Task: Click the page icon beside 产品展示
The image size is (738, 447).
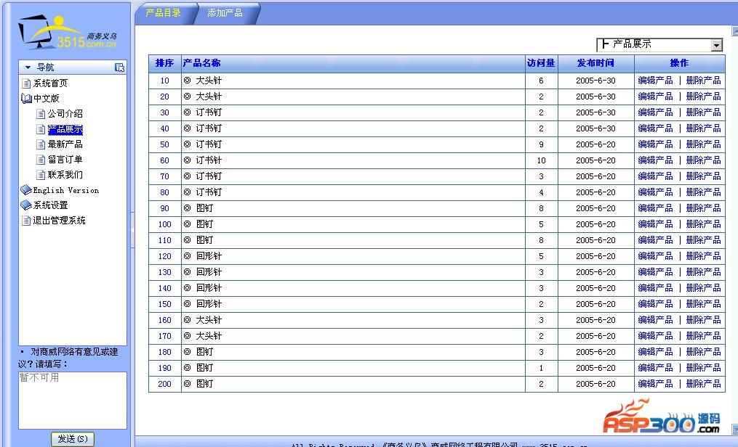Action: [41, 129]
